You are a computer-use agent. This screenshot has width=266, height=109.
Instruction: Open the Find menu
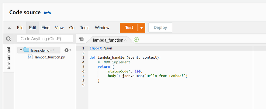46,28
